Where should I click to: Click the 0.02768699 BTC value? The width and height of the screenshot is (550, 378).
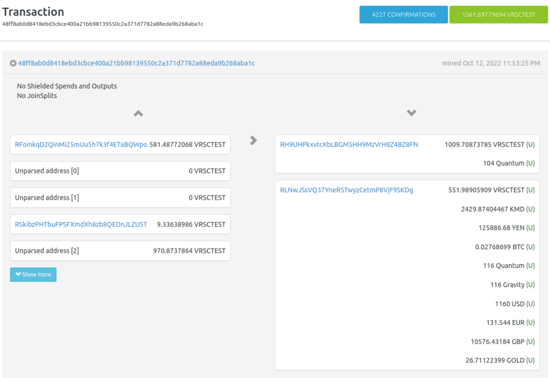coord(500,247)
